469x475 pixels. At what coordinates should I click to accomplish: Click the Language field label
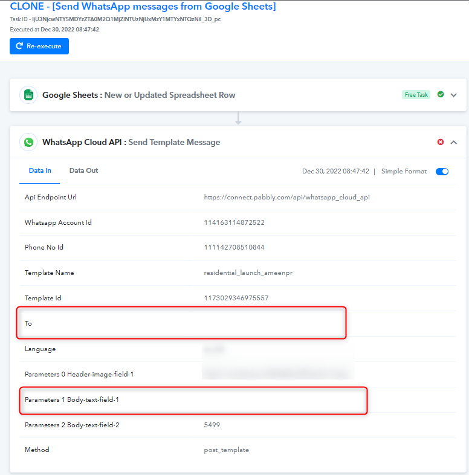(x=40, y=349)
